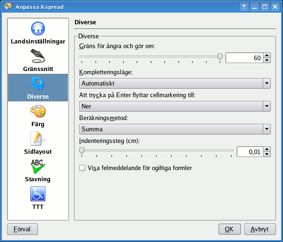Open Landsinställningar section via house icon
Viewport: 283px width, 242px height.
(38, 28)
